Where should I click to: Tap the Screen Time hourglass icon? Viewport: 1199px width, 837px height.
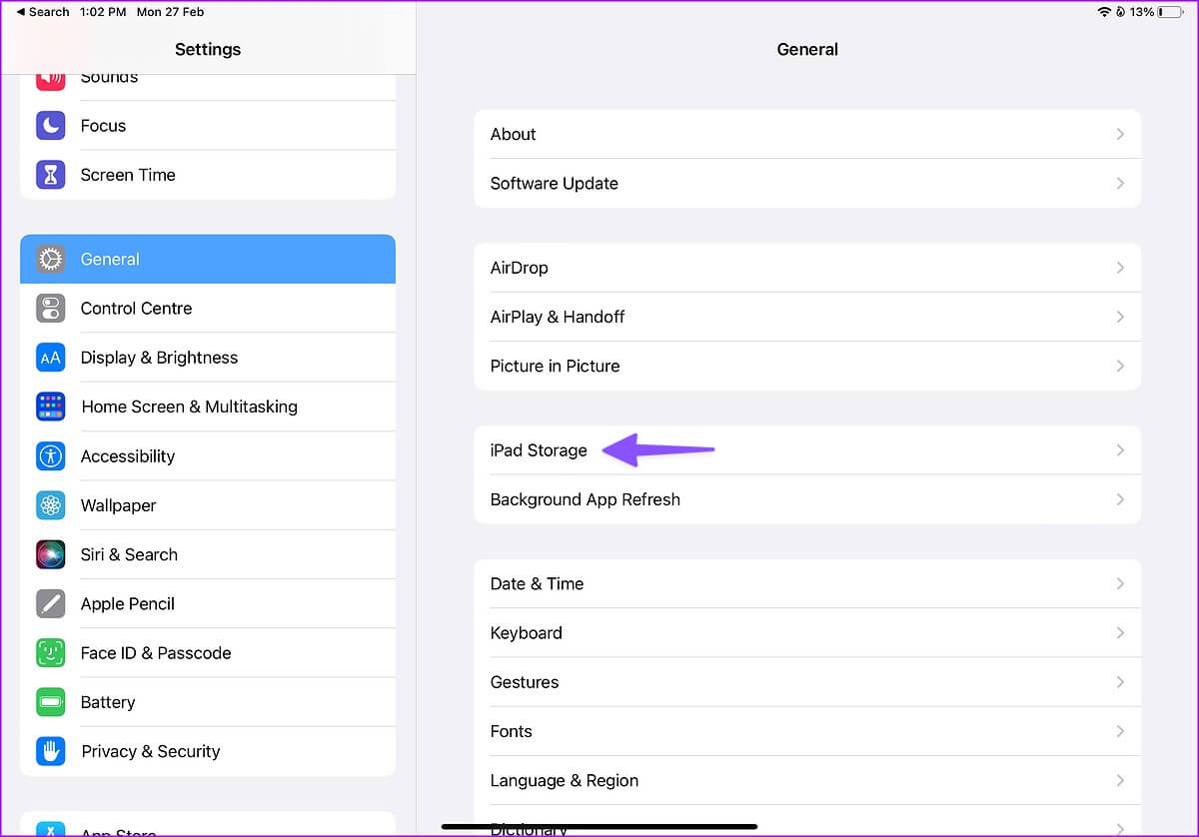point(51,175)
